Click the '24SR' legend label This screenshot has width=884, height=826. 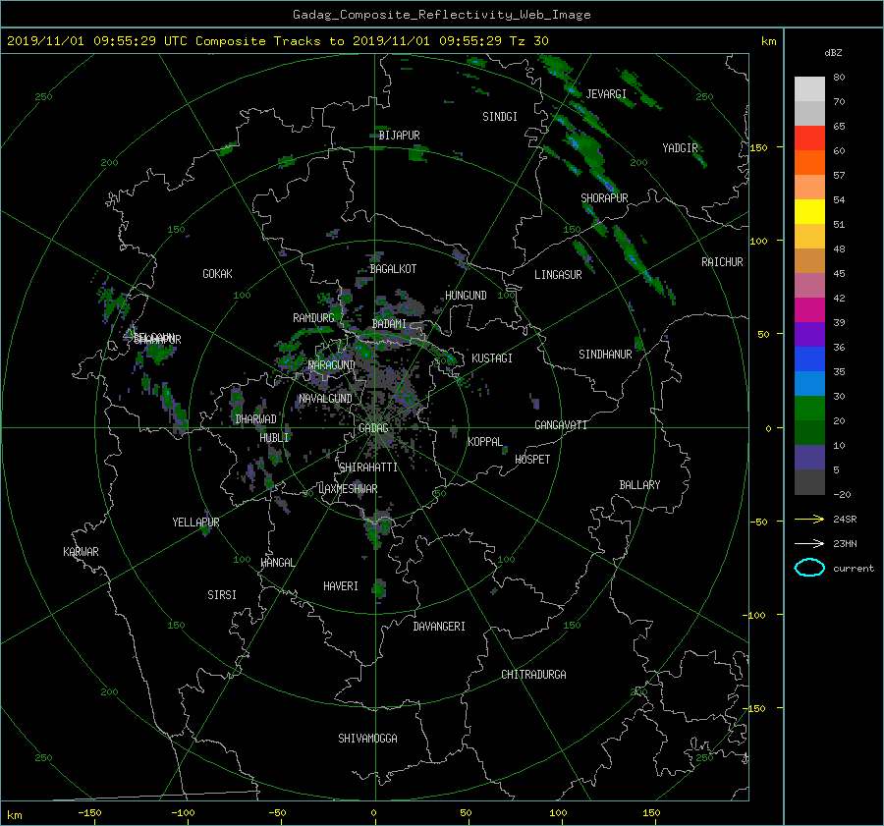click(x=845, y=520)
